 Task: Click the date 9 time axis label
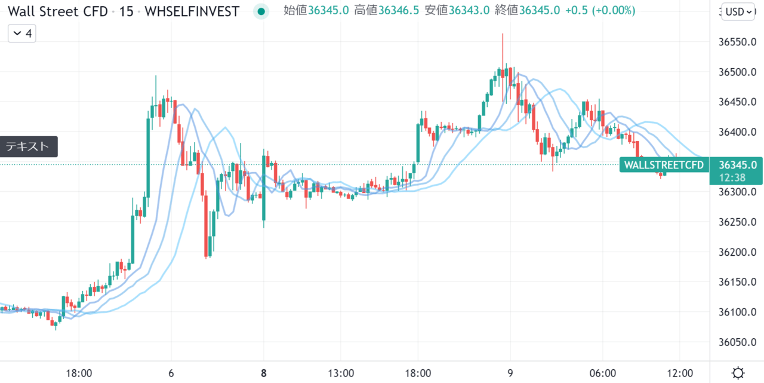(510, 373)
